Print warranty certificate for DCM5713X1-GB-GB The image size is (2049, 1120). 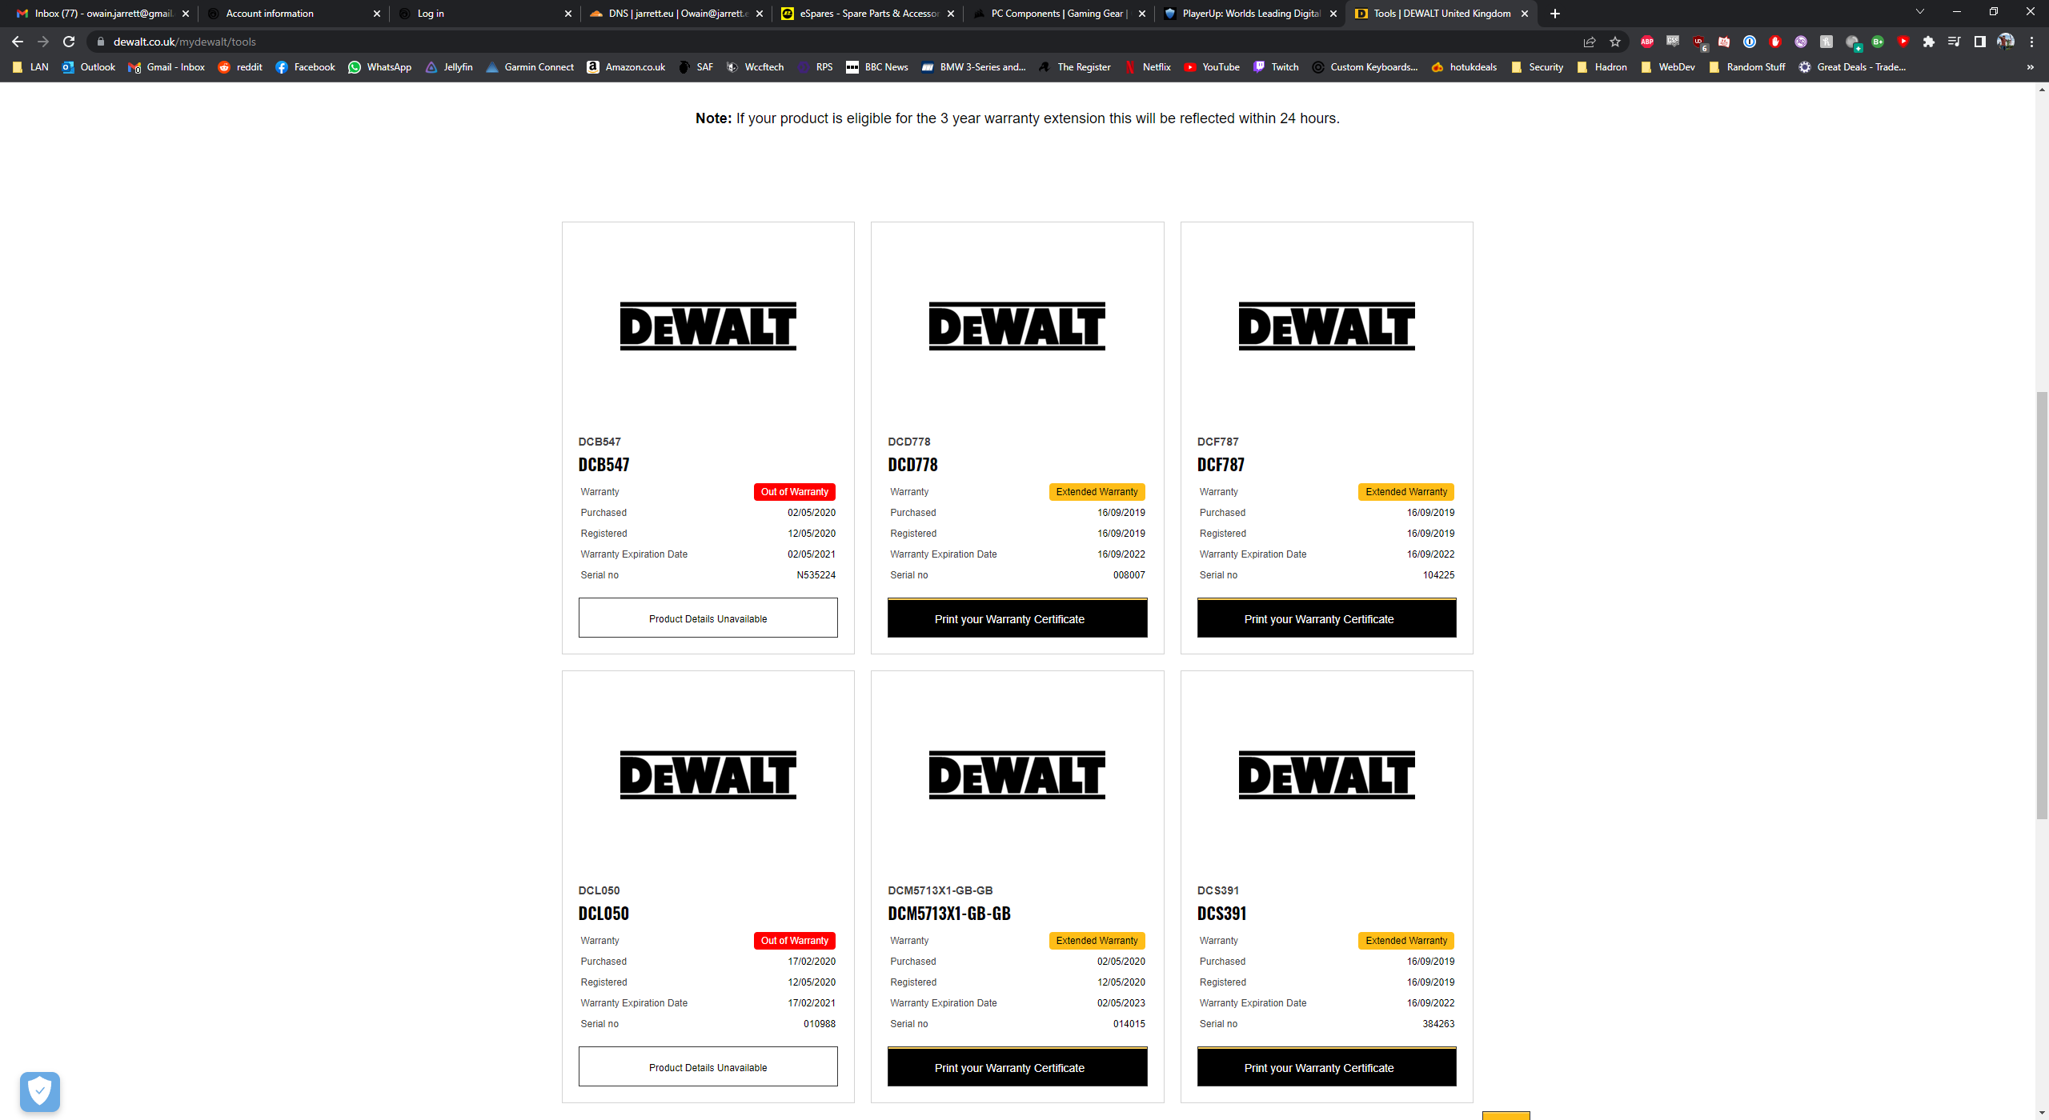[x=1017, y=1067]
